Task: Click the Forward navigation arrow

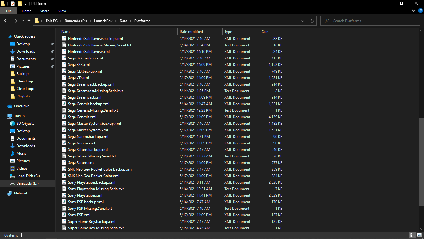Action: tap(15, 21)
